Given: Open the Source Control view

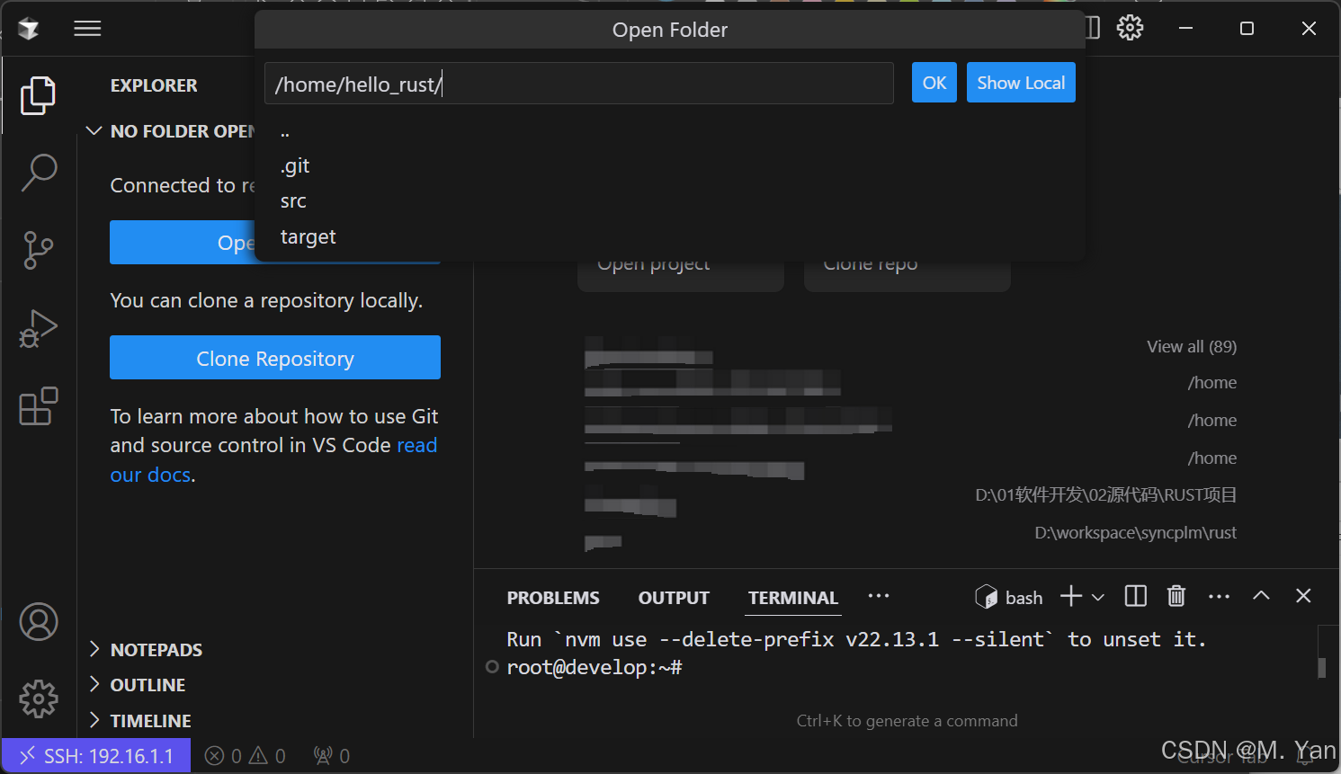Looking at the screenshot, I should (38, 250).
